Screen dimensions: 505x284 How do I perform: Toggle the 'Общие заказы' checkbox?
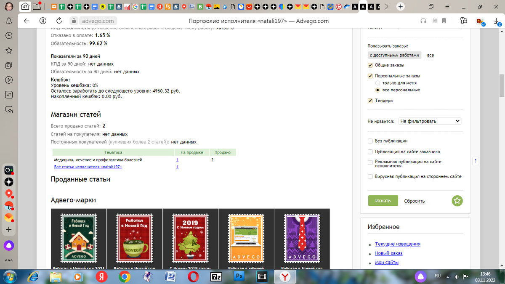(370, 65)
